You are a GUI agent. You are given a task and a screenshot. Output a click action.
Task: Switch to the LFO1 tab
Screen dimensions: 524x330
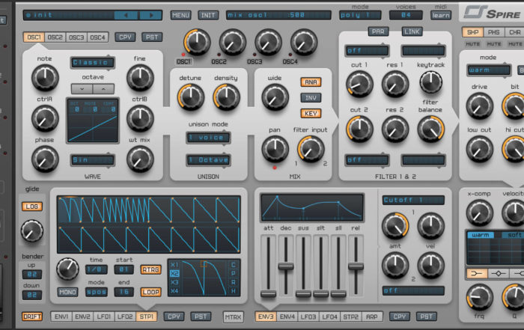[x=103, y=317]
